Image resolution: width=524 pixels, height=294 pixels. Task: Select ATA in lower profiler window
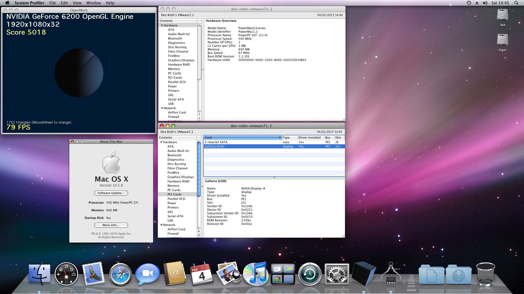point(171,146)
